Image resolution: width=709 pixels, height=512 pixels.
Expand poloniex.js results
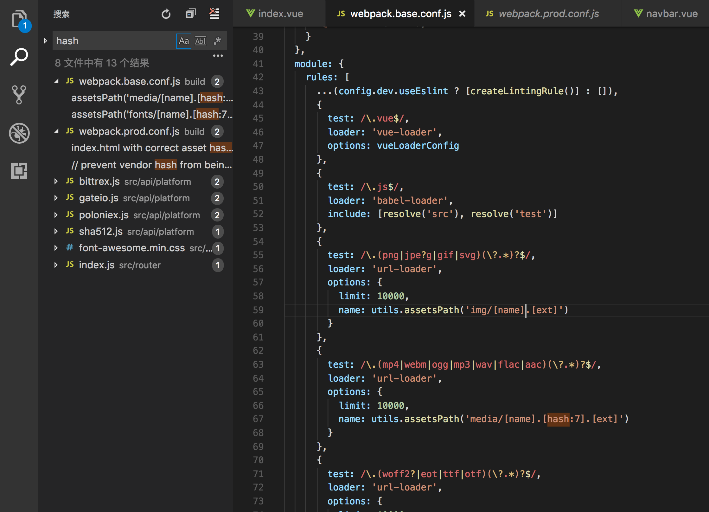pyautogui.click(x=56, y=215)
